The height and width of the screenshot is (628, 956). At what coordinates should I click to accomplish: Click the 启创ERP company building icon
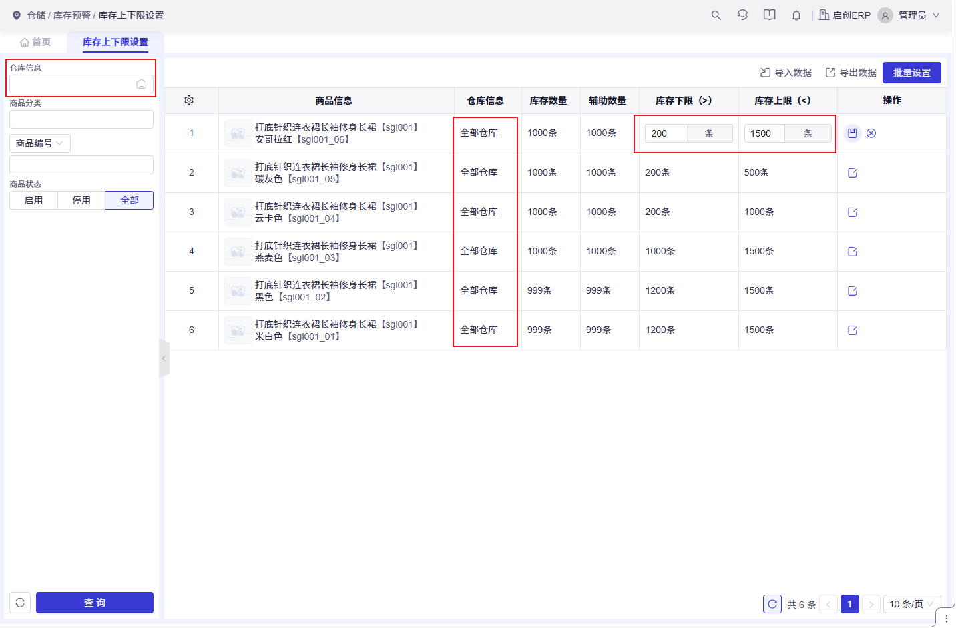click(824, 15)
